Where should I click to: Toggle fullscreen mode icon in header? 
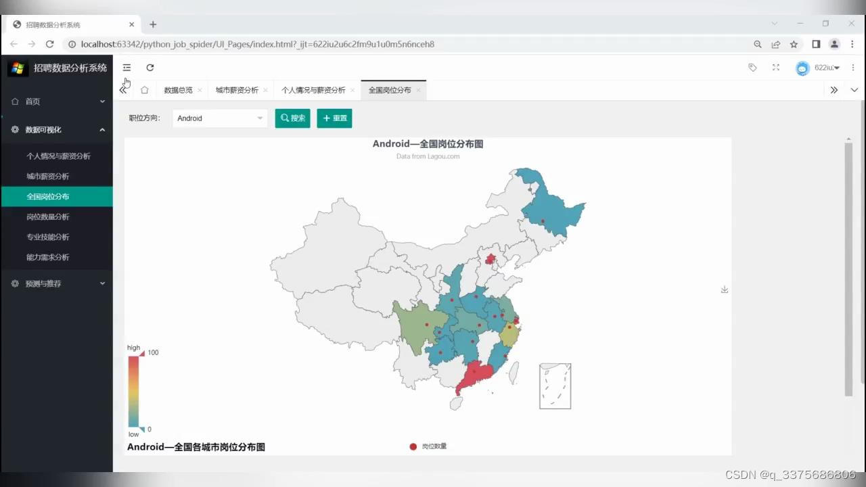click(776, 68)
